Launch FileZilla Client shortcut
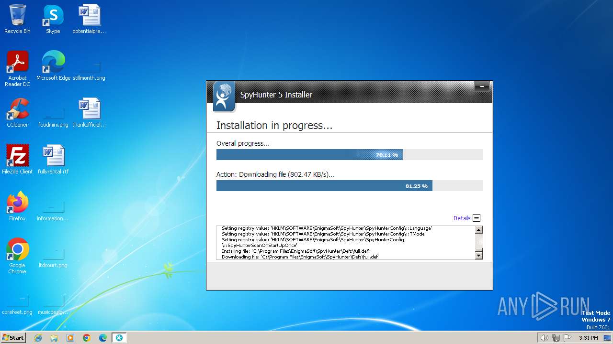613x344 pixels. pos(17,160)
